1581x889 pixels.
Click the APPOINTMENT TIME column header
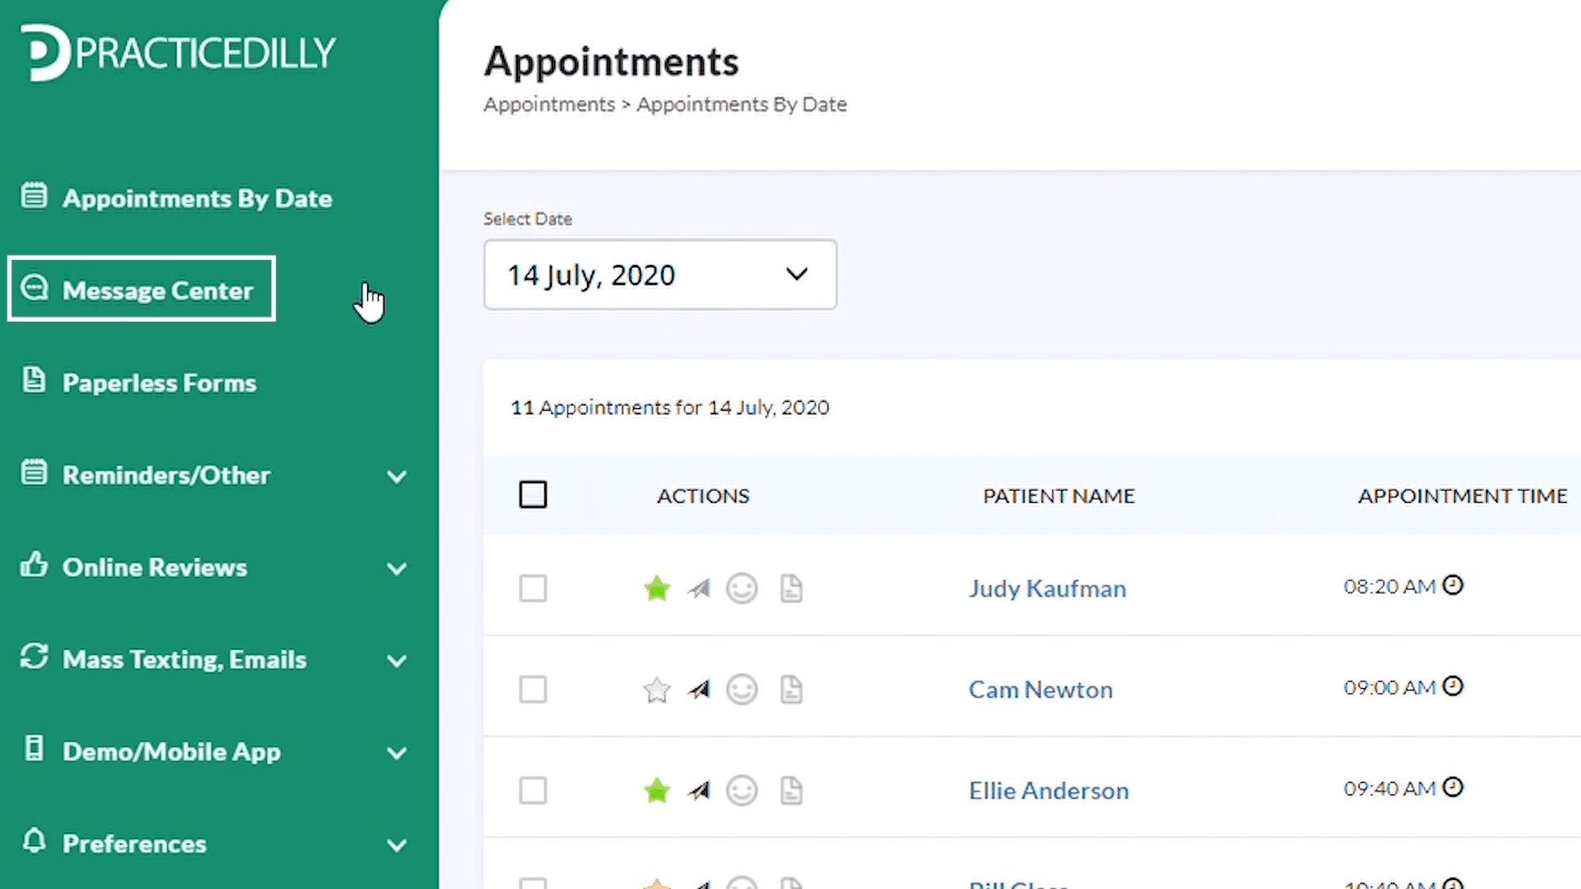pos(1463,496)
